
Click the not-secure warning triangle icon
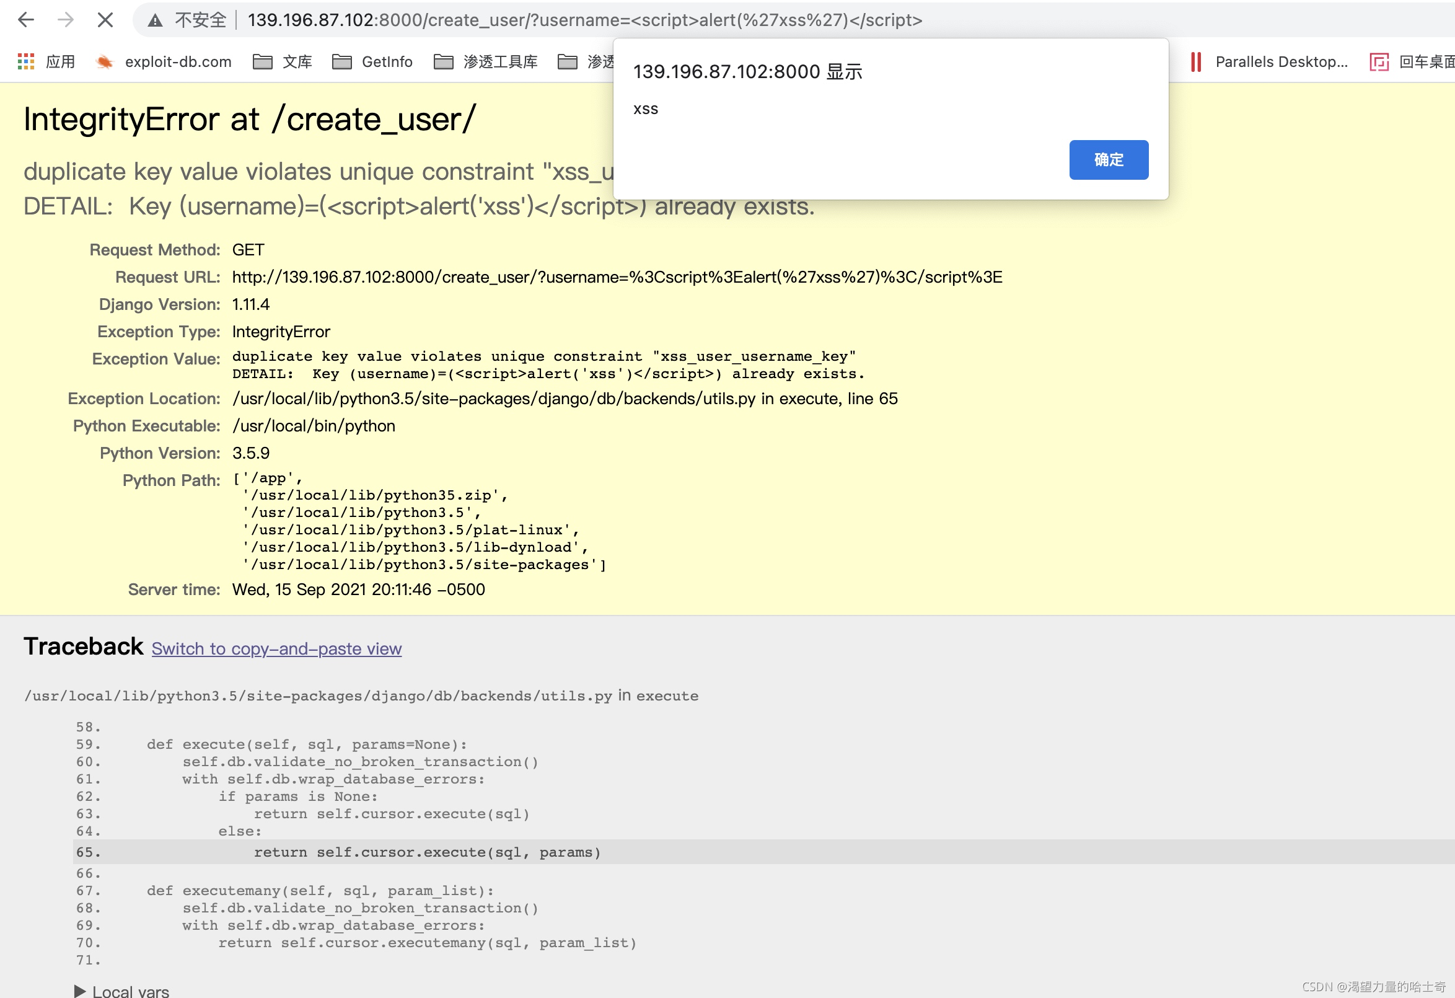(x=156, y=20)
